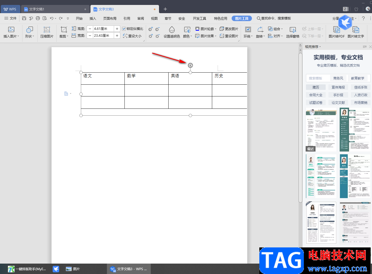Click the 论文文献 template category
The width and height of the screenshot is (372, 274).
point(338,102)
